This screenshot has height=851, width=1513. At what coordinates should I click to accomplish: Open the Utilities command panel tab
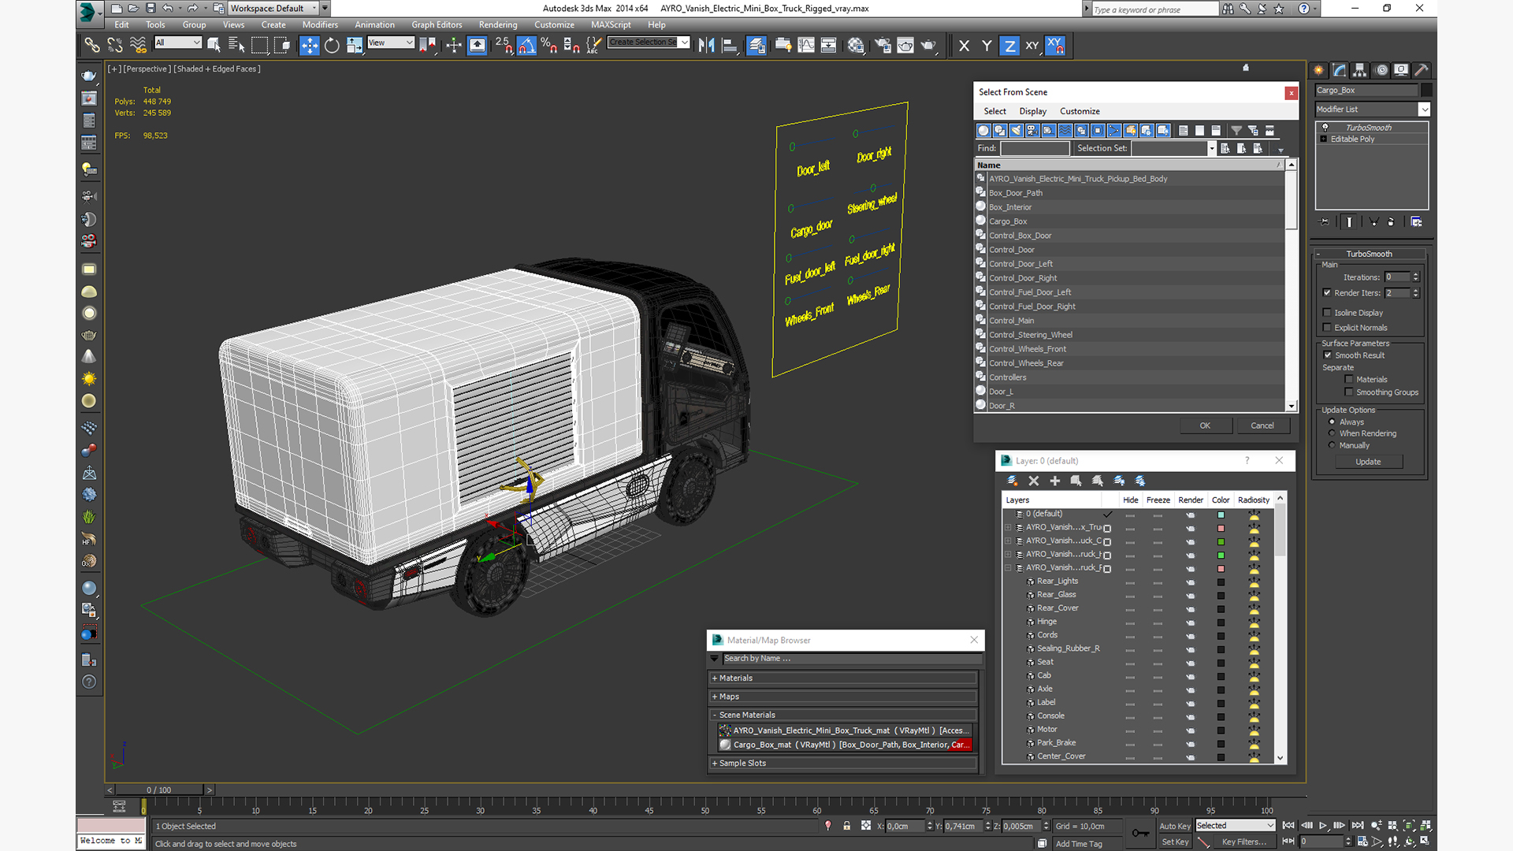[1422, 70]
